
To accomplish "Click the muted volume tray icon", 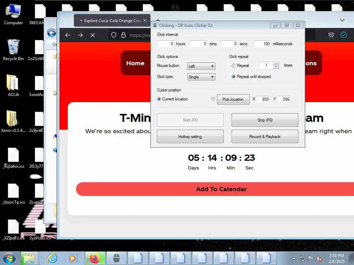I will pos(319,259).
